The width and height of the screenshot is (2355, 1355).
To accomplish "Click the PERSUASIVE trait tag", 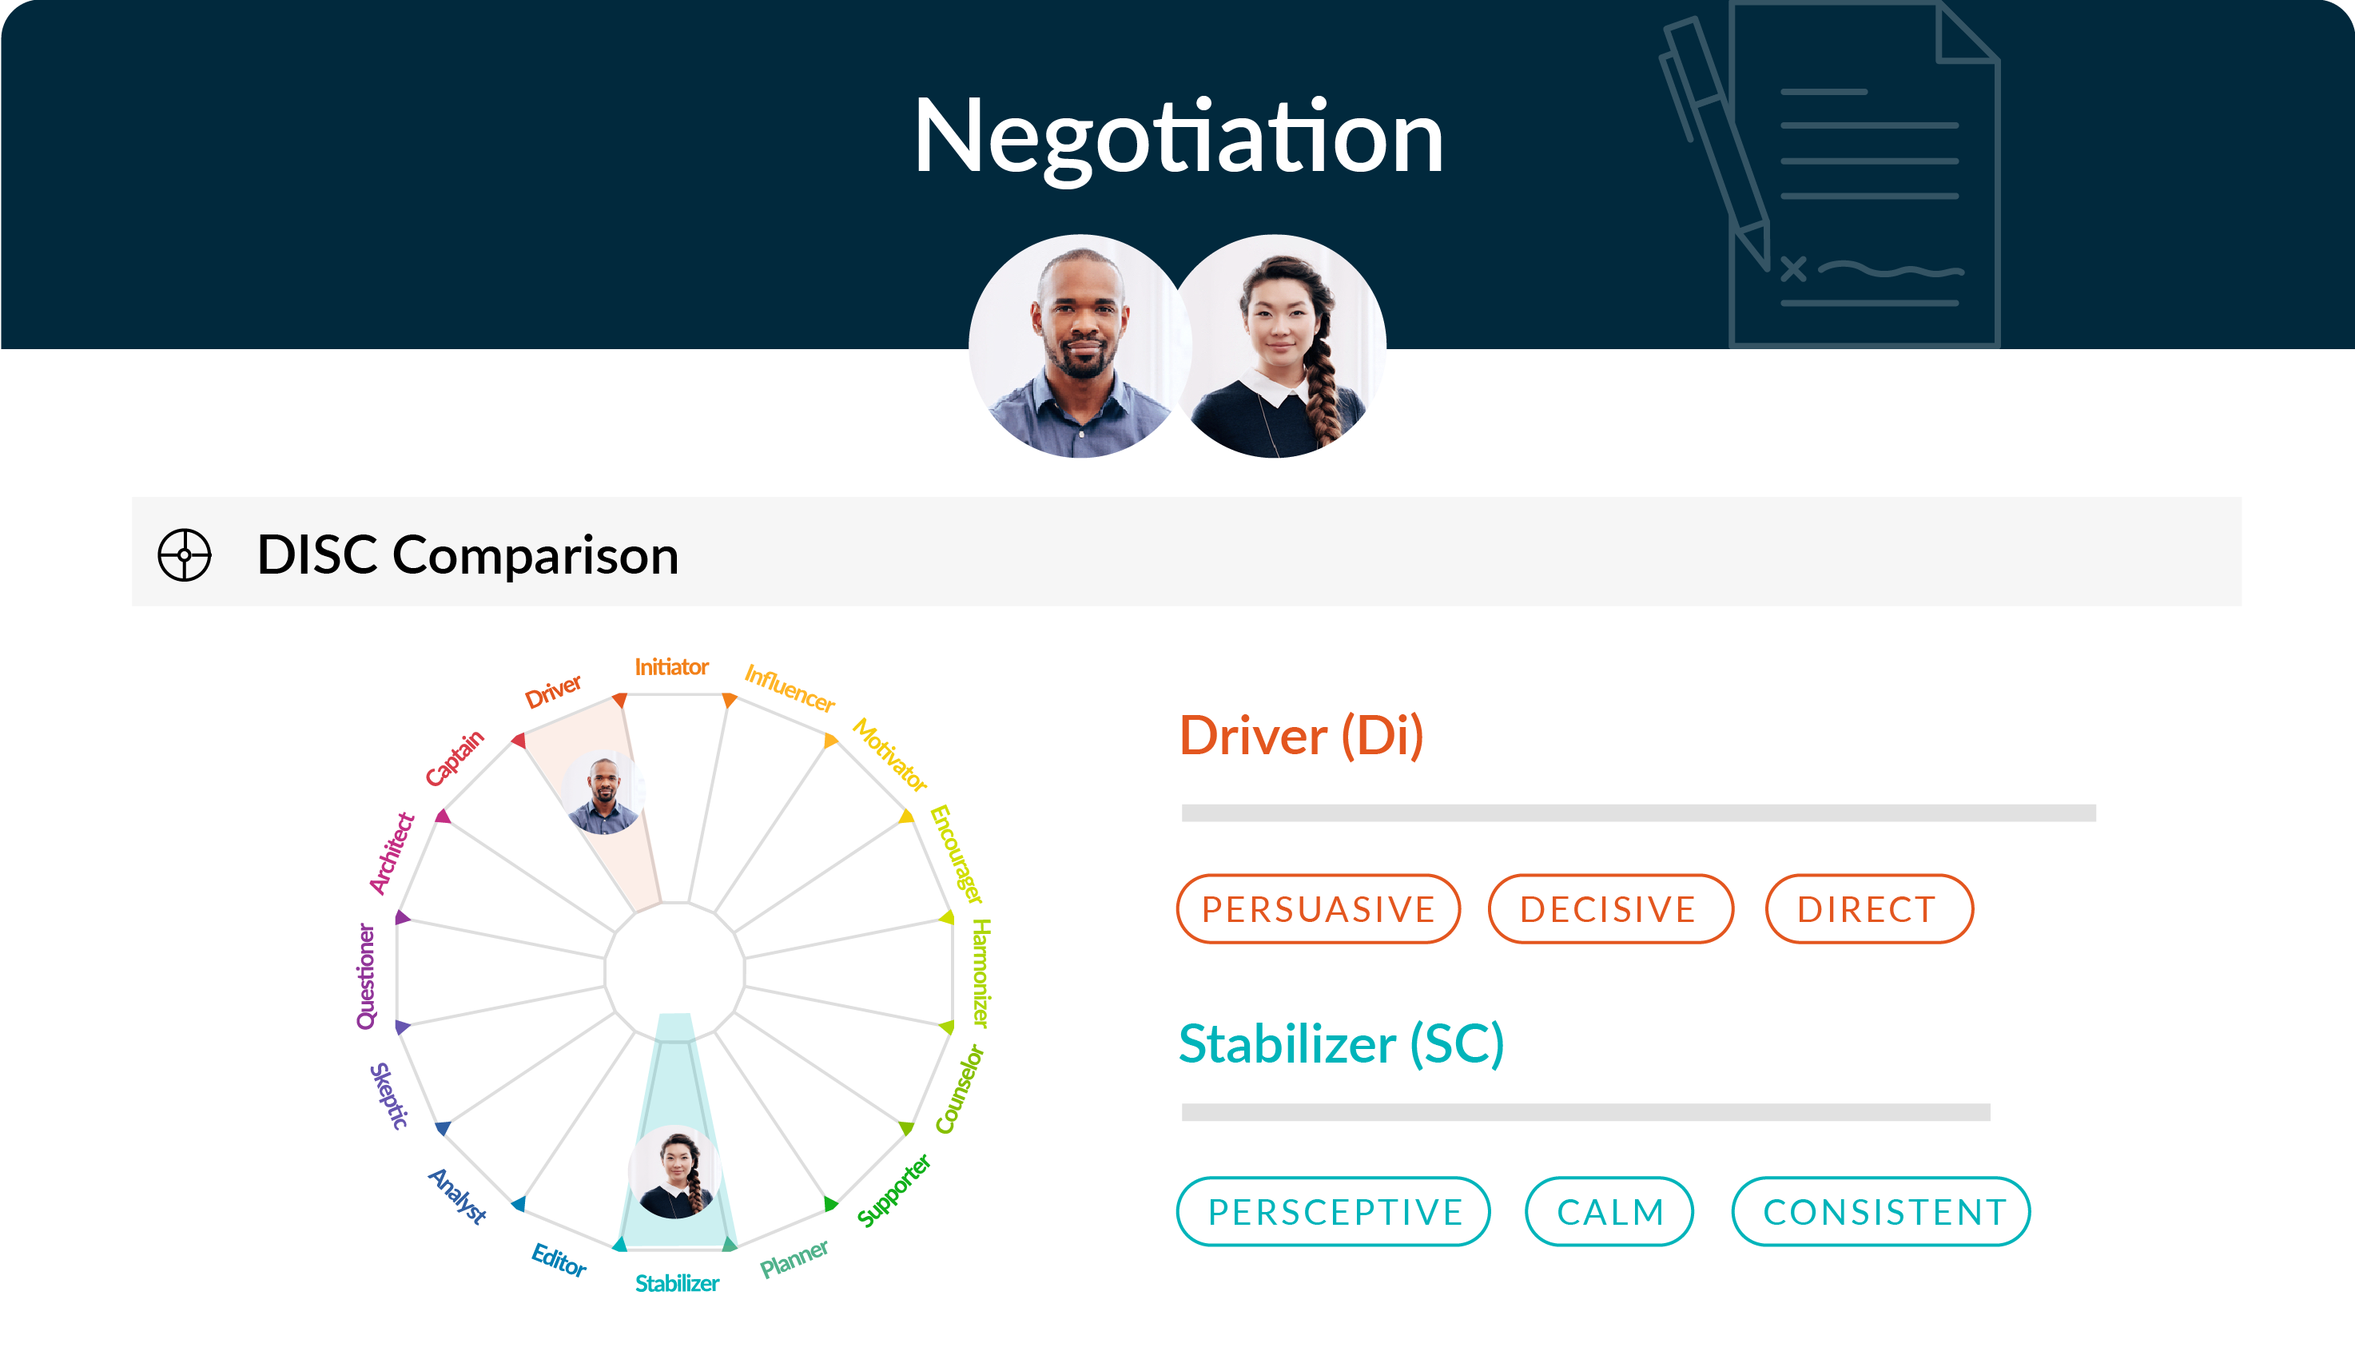I will click(1318, 909).
